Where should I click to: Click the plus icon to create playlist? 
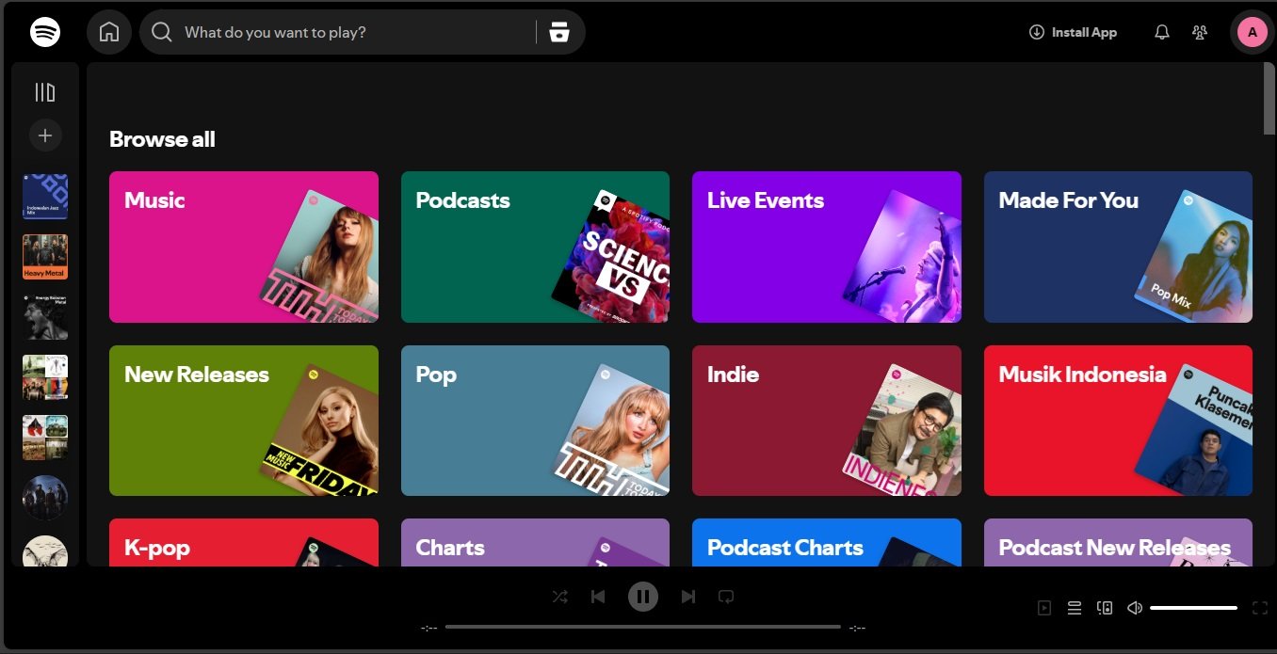click(x=45, y=136)
